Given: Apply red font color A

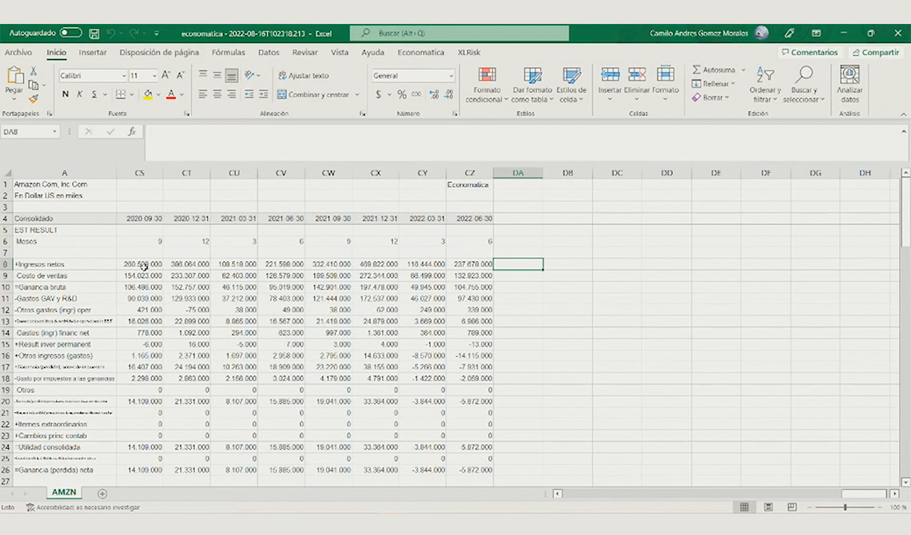Looking at the screenshot, I should pos(171,94).
